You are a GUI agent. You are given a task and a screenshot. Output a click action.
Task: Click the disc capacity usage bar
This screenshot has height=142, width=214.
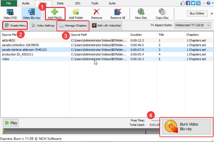81,131
